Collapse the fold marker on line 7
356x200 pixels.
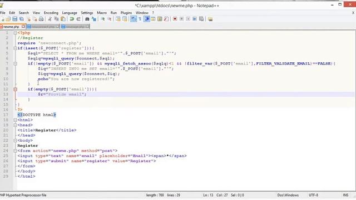(x=15, y=64)
